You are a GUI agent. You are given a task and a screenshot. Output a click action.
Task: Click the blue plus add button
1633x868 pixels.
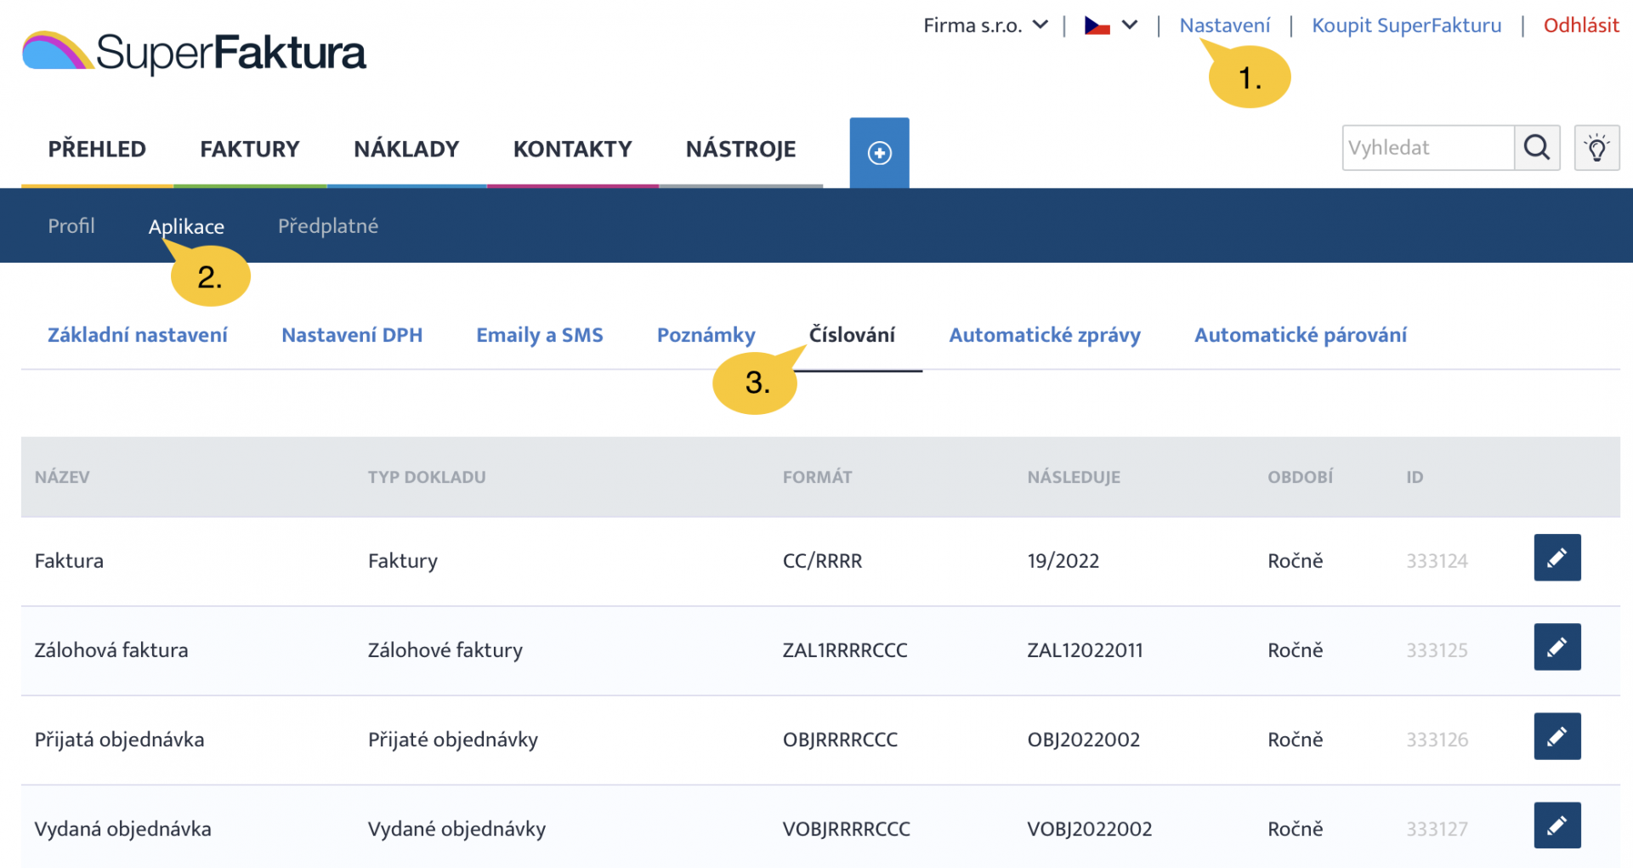(x=879, y=153)
